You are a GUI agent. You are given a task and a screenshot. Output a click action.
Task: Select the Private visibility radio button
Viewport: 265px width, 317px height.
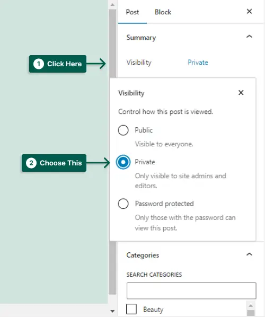pos(123,162)
